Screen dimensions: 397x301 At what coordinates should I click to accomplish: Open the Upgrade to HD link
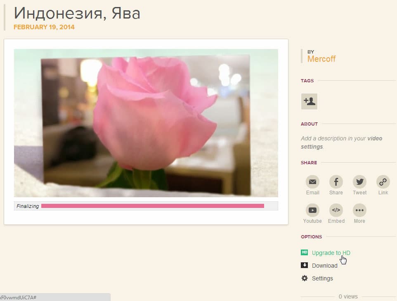pyautogui.click(x=331, y=253)
